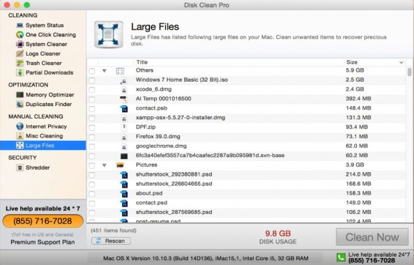Click the large Large Files header icon

[109, 35]
